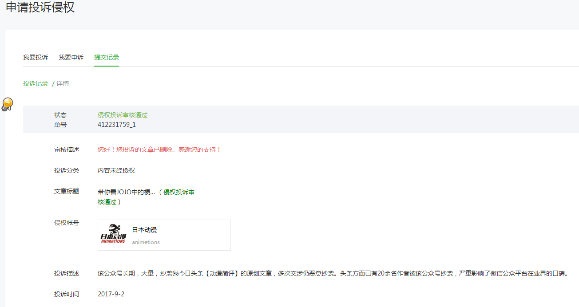Click the 审核描述 field label

point(67,150)
